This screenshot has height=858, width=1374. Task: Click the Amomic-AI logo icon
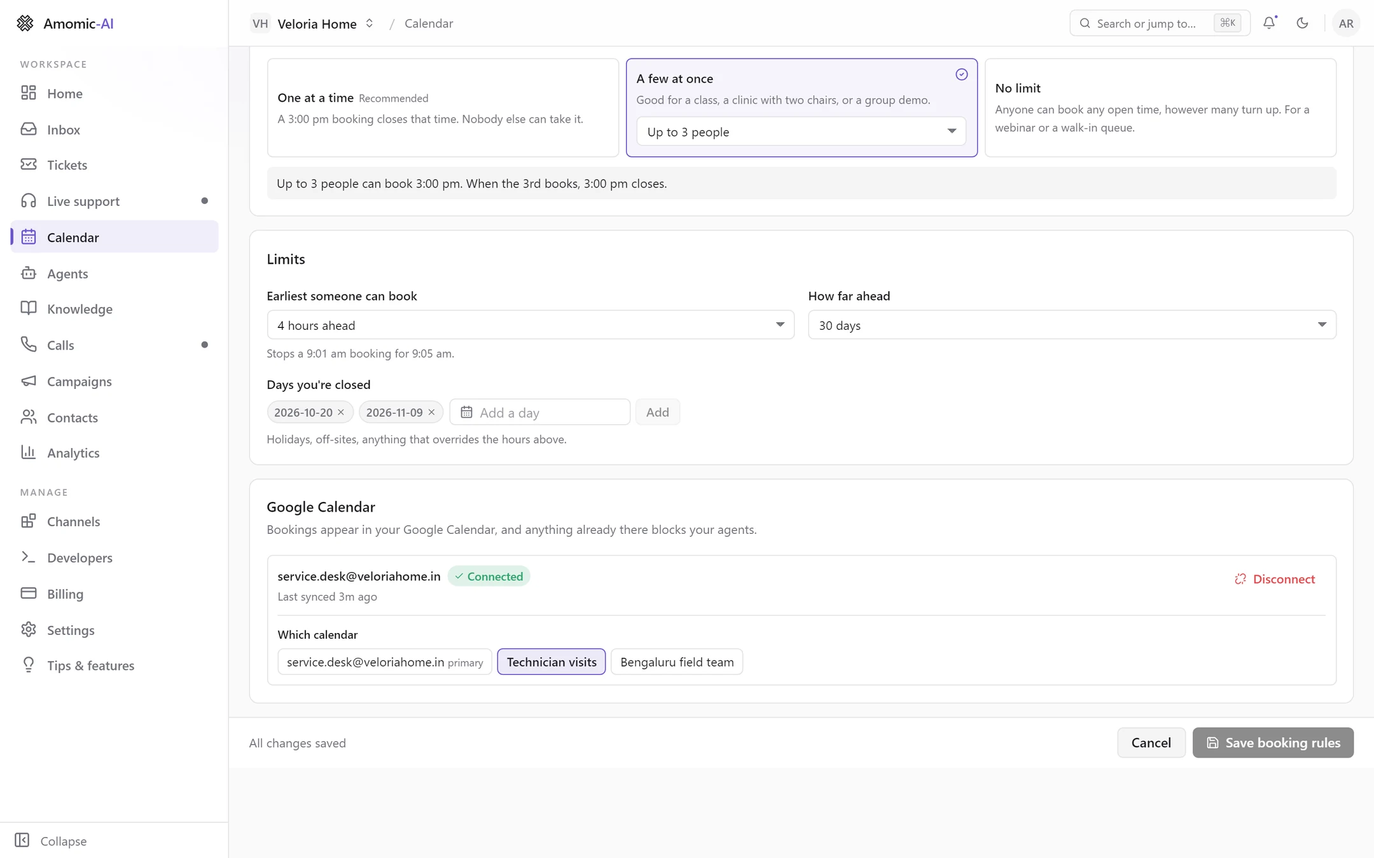point(25,24)
